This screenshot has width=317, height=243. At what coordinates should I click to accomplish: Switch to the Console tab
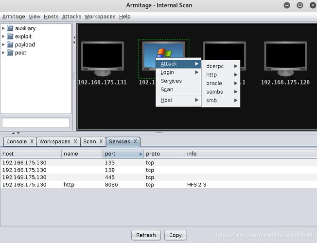point(16,142)
